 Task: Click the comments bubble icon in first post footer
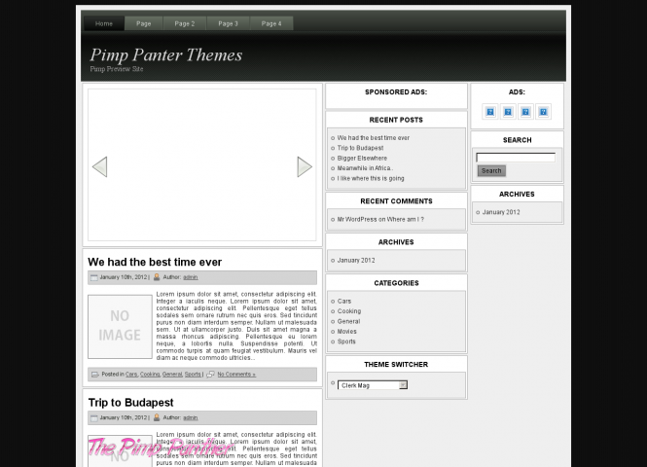(210, 374)
